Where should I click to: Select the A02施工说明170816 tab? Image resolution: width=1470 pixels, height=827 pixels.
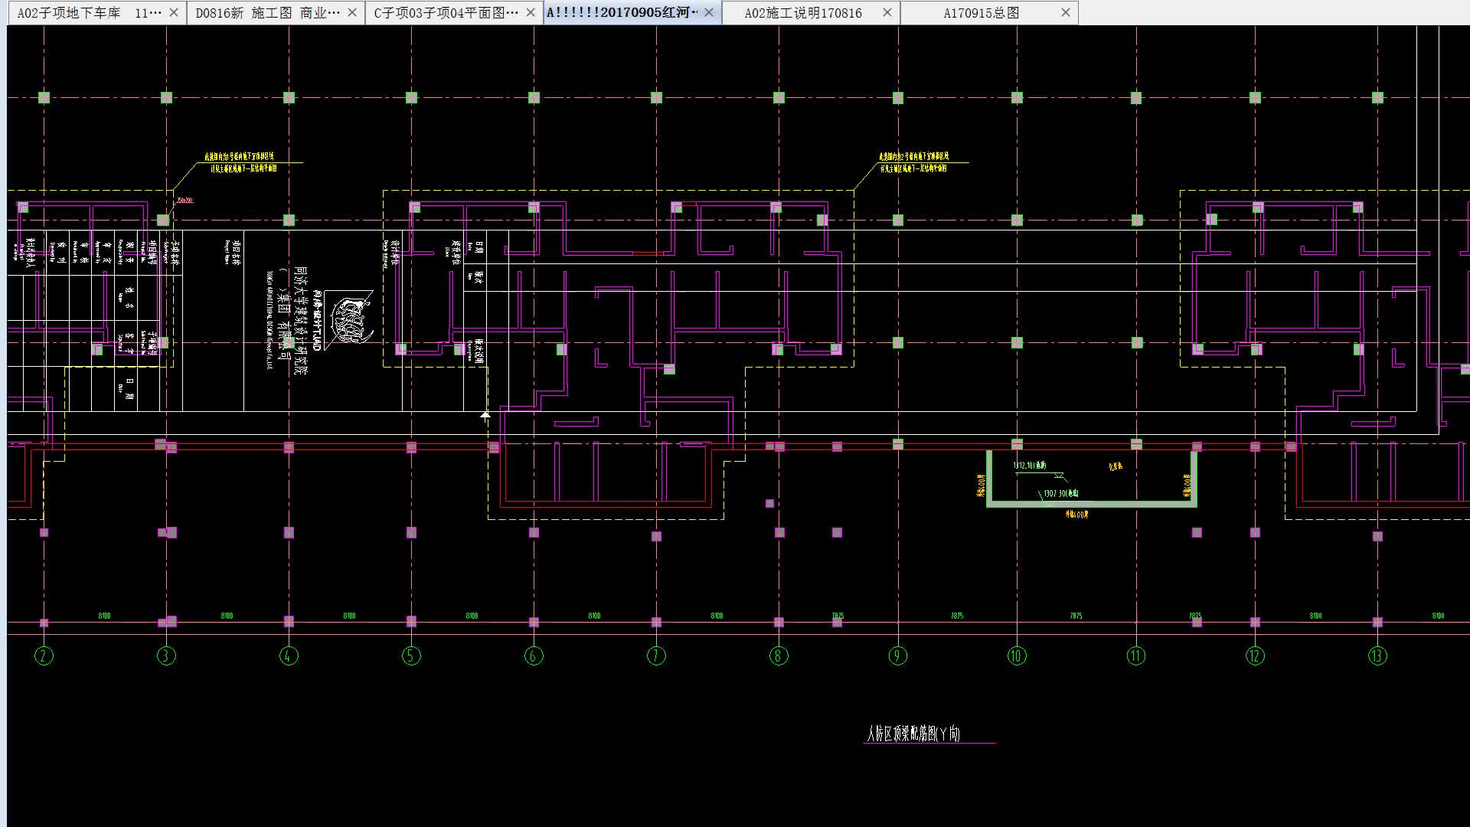click(802, 13)
